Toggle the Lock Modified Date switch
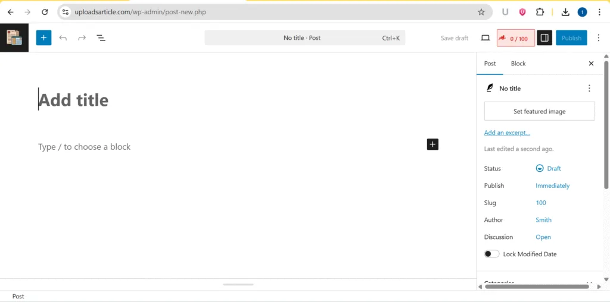Screen dimensions: 610x302 coord(491,254)
